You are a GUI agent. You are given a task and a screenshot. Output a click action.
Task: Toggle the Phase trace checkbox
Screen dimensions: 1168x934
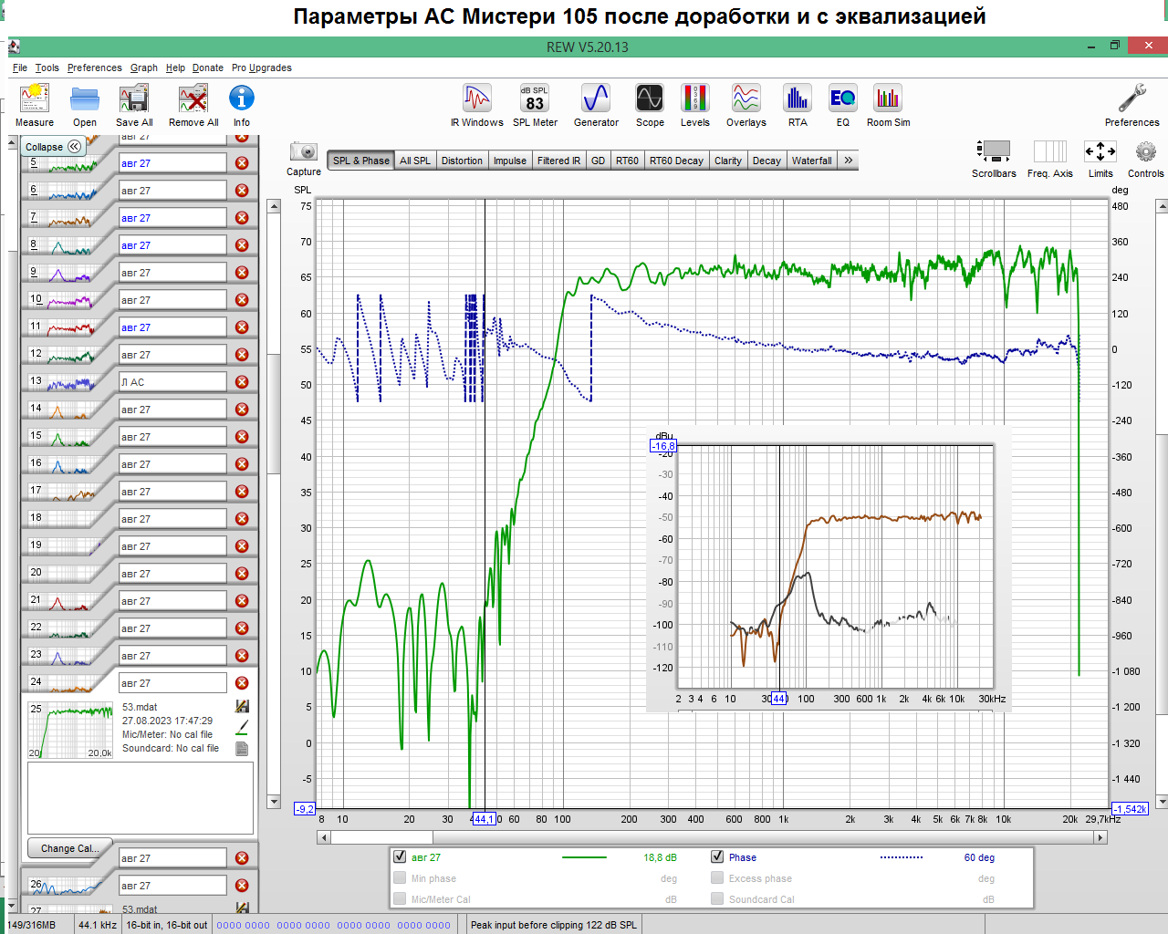click(717, 857)
